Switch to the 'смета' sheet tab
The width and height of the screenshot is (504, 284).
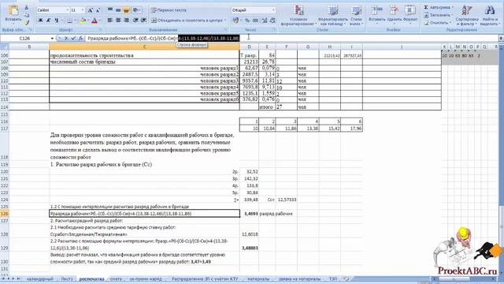click(116, 278)
